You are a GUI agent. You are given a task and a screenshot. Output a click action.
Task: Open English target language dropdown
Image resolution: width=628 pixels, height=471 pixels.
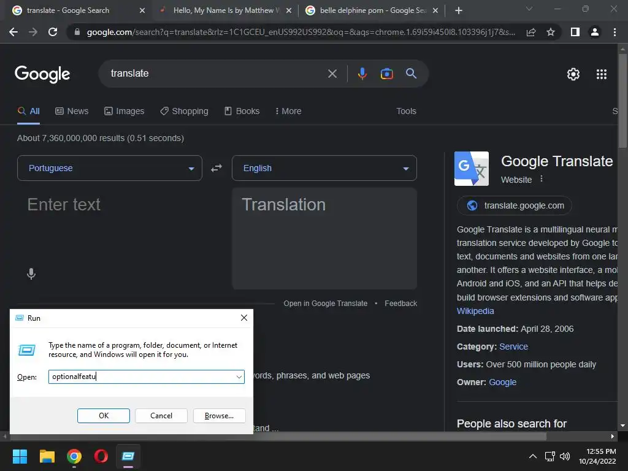pyautogui.click(x=324, y=168)
